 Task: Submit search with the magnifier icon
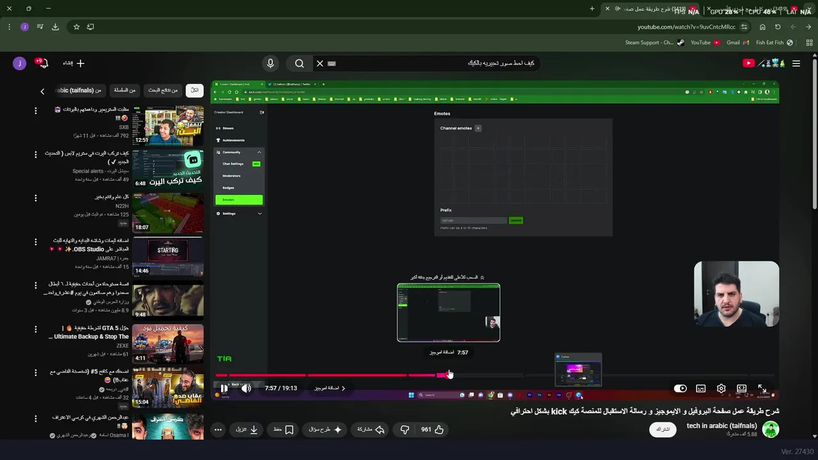coord(299,63)
